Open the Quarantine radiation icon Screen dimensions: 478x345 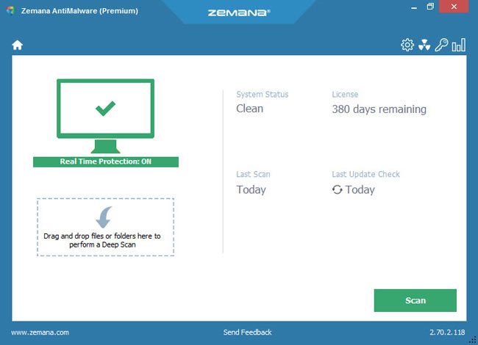pyautogui.click(x=424, y=45)
